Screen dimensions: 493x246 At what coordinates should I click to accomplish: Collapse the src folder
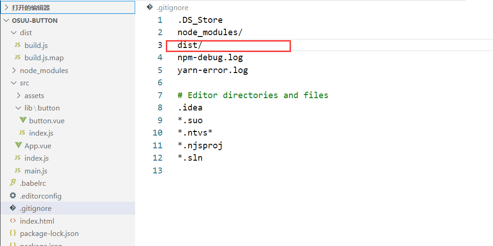(14, 83)
